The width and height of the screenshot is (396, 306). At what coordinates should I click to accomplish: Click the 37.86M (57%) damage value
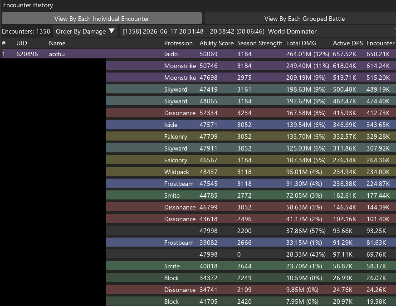(306, 231)
